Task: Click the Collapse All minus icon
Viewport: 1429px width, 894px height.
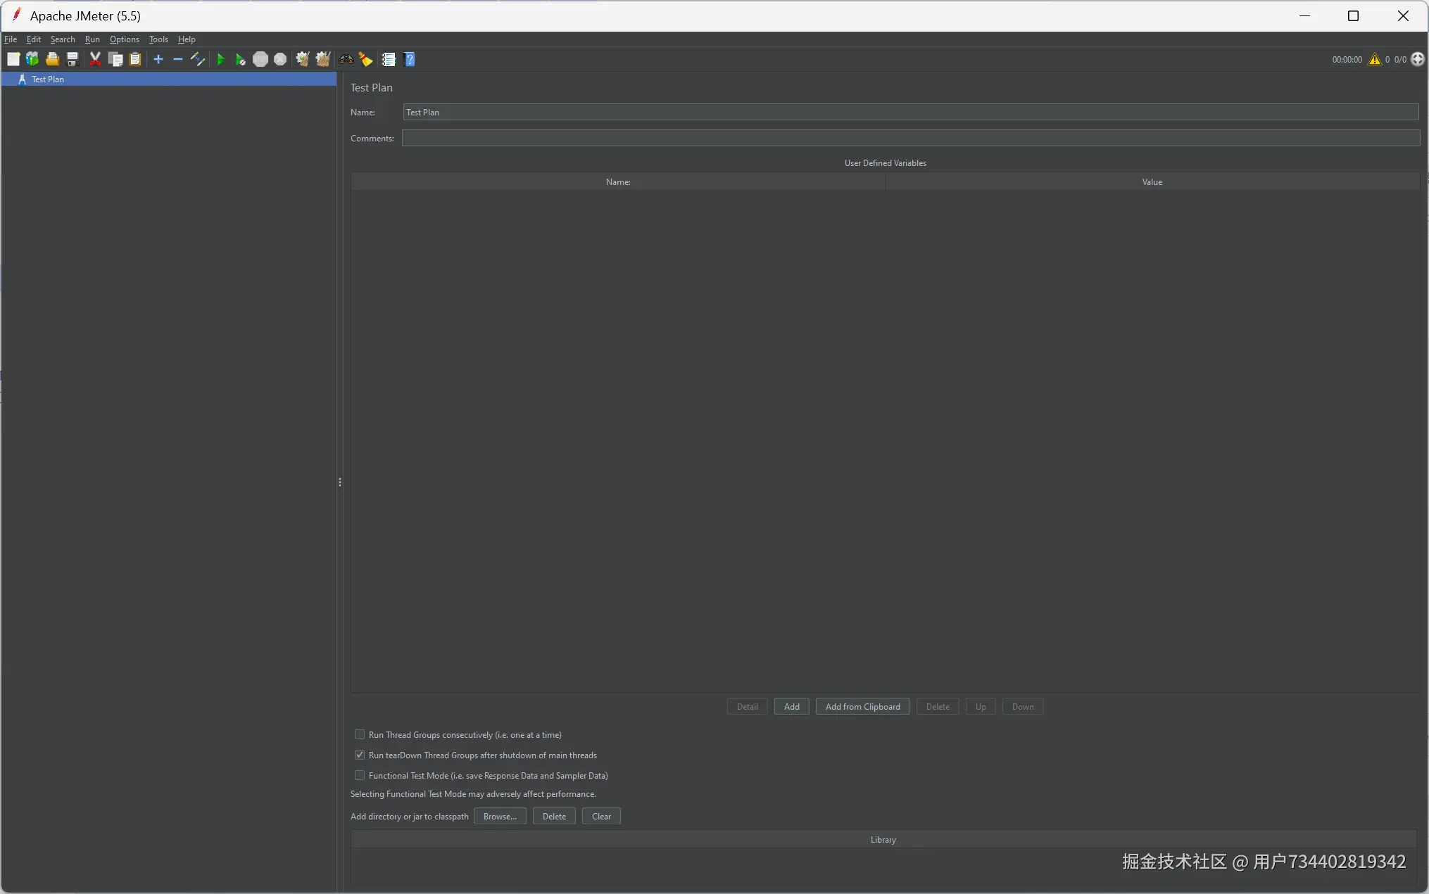Action: pyautogui.click(x=178, y=60)
